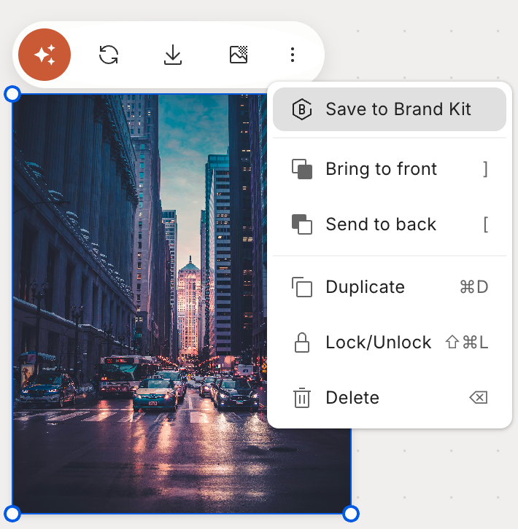Click the top-left selection handle
This screenshot has height=529, width=518.
[12, 94]
